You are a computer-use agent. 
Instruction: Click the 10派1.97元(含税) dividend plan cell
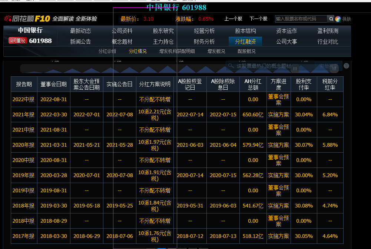point(155,145)
